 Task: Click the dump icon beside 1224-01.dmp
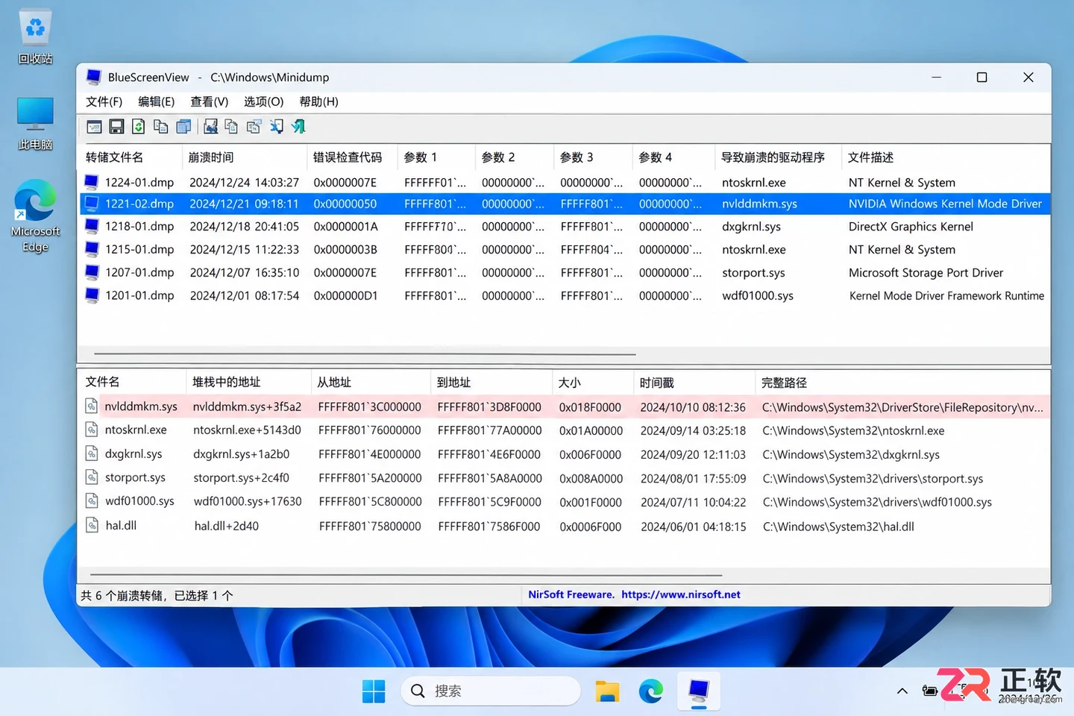(92, 182)
